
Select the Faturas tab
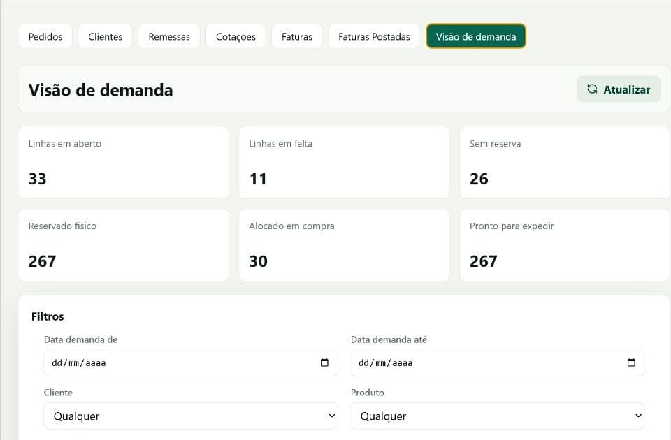point(297,36)
